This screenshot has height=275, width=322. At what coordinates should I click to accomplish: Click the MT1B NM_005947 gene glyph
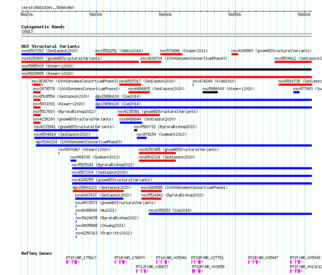pyautogui.click(x=254, y=262)
